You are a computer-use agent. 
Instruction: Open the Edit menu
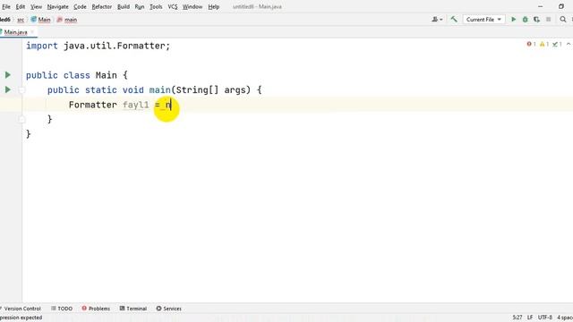click(21, 6)
